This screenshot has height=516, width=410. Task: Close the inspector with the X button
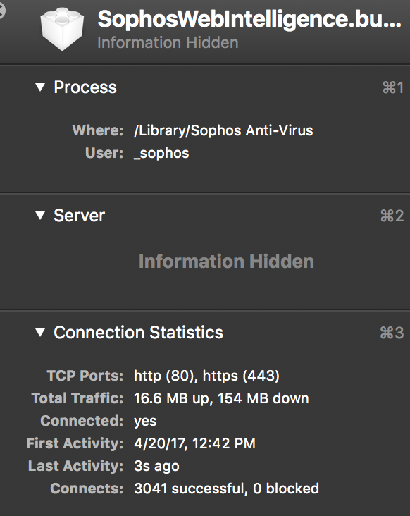pos(1,11)
